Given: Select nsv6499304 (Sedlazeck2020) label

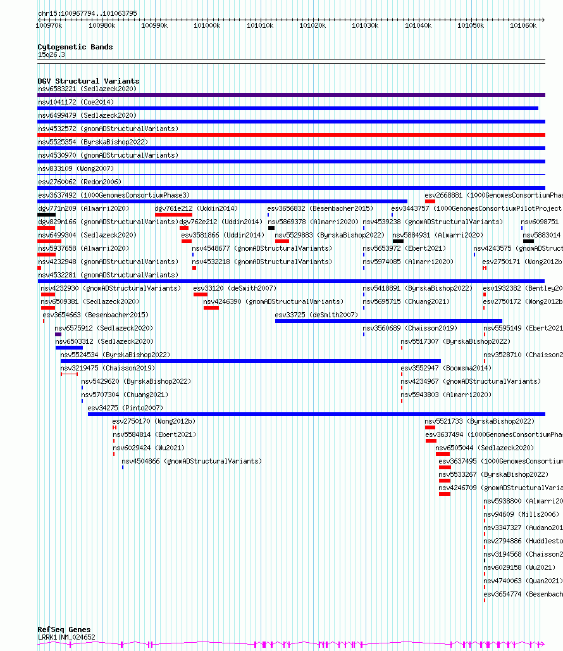Looking at the screenshot, I should [87, 235].
